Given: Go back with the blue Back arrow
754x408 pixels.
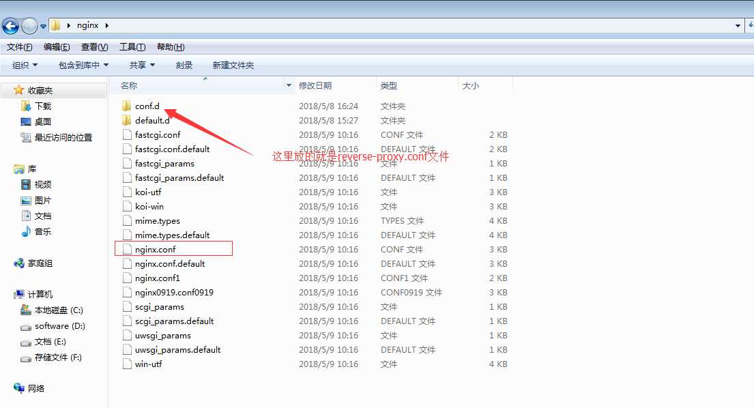Looking at the screenshot, I should pyautogui.click(x=11, y=25).
